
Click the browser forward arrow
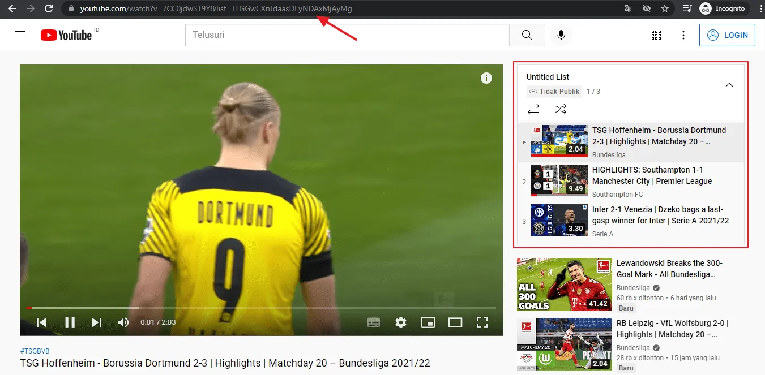click(30, 8)
